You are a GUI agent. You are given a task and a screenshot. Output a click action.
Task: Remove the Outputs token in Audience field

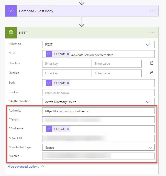coord(68,129)
